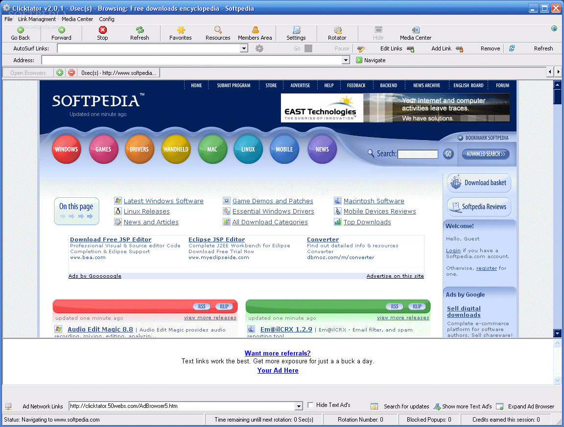Open the Config menu
Image resolution: width=564 pixels, height=427 pixels.
click(107, 19)
